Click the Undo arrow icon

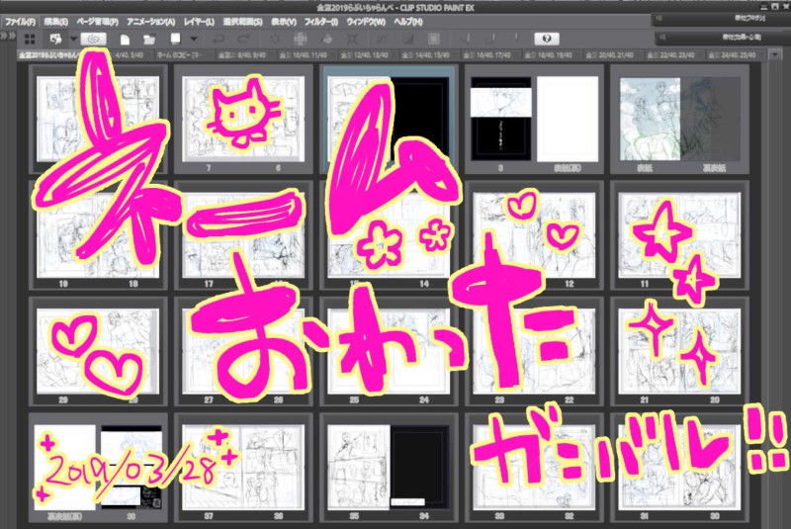click(x=219, y=39)
